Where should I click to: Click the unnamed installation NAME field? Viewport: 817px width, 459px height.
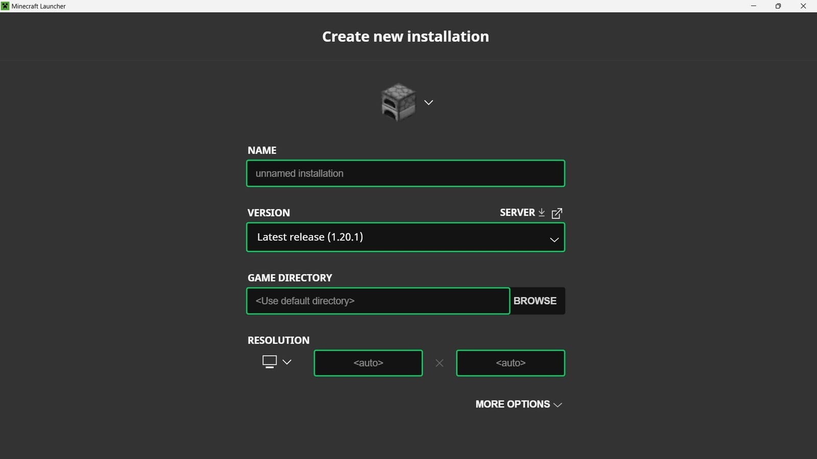405,173
